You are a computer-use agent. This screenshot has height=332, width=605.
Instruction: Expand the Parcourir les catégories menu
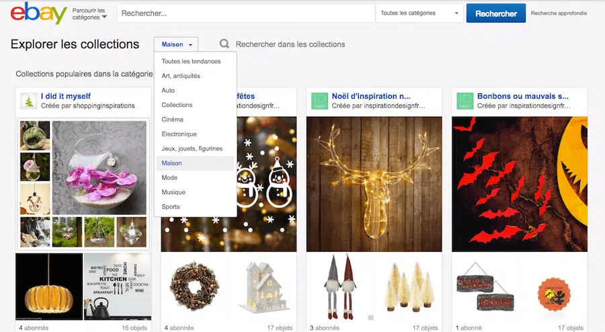tap(89, 13)
